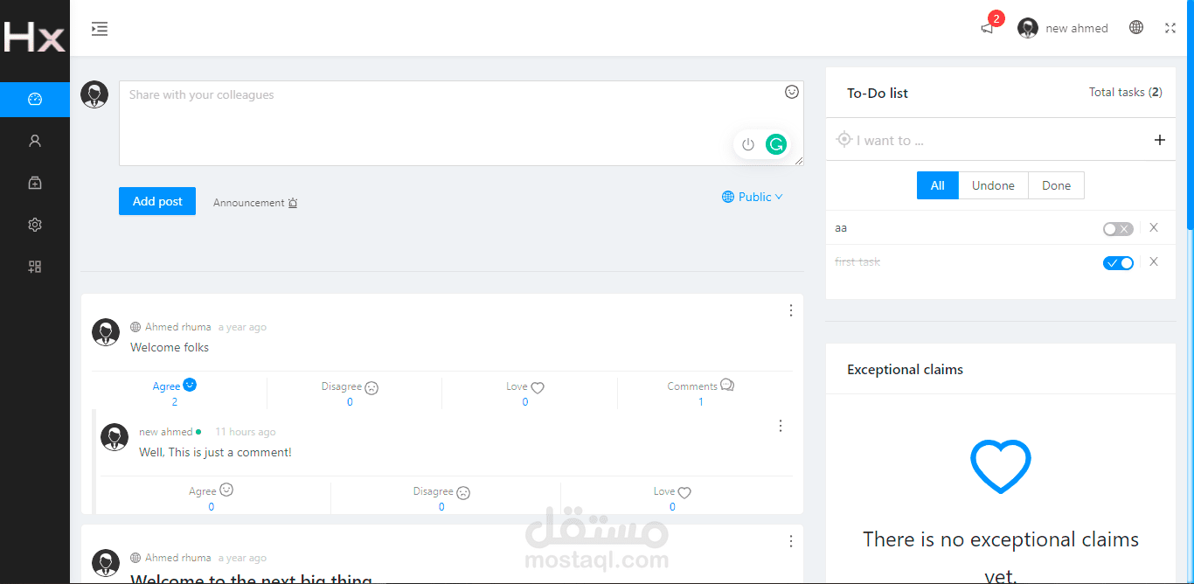Open the options menu on the 'Welcome folks' post
The height and width of the screenshot is (584, 1194).
click(791, 310)
